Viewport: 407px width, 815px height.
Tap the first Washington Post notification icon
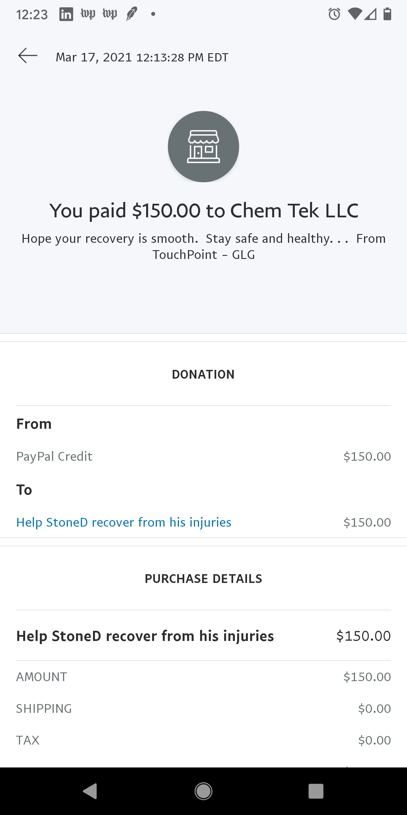tap(88, 14)
